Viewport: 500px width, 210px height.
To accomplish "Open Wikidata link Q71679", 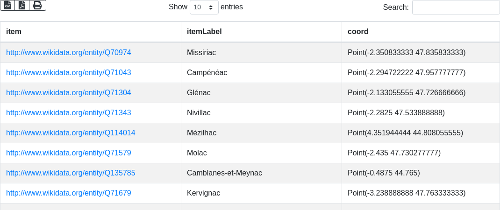I will (69, 193).
